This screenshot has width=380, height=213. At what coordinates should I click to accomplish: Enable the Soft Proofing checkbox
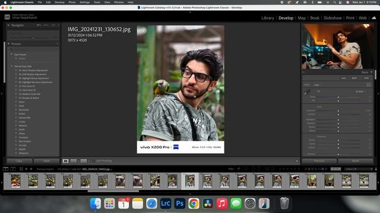[x=93, y=161]
